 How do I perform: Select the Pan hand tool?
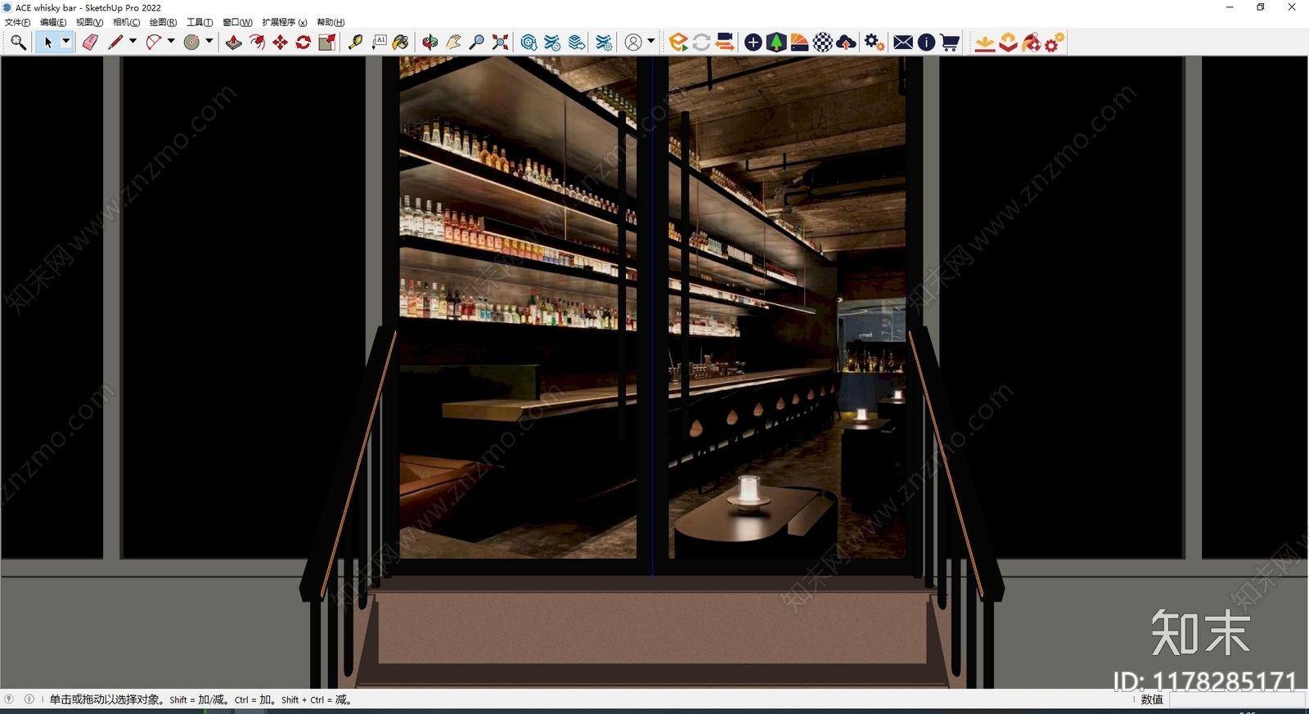tap(453, 43)
